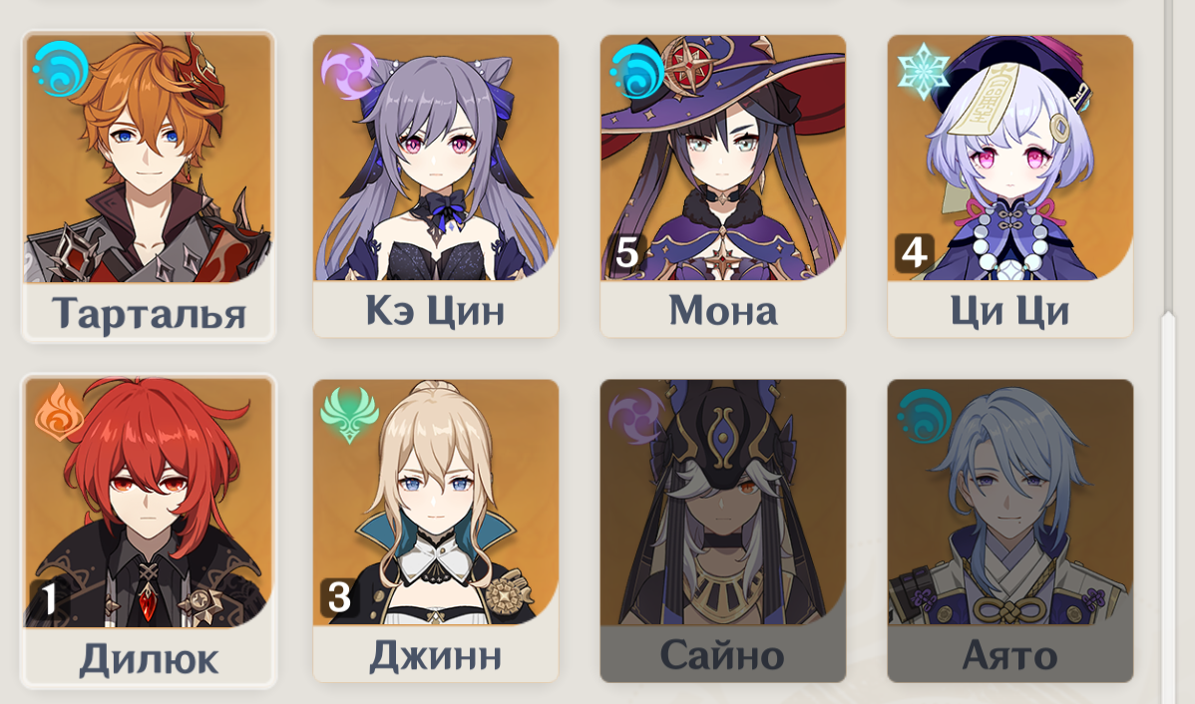
Task: Choose the Сайно dimmed character card
Action: pyautogui.click(x=723, y=530)
